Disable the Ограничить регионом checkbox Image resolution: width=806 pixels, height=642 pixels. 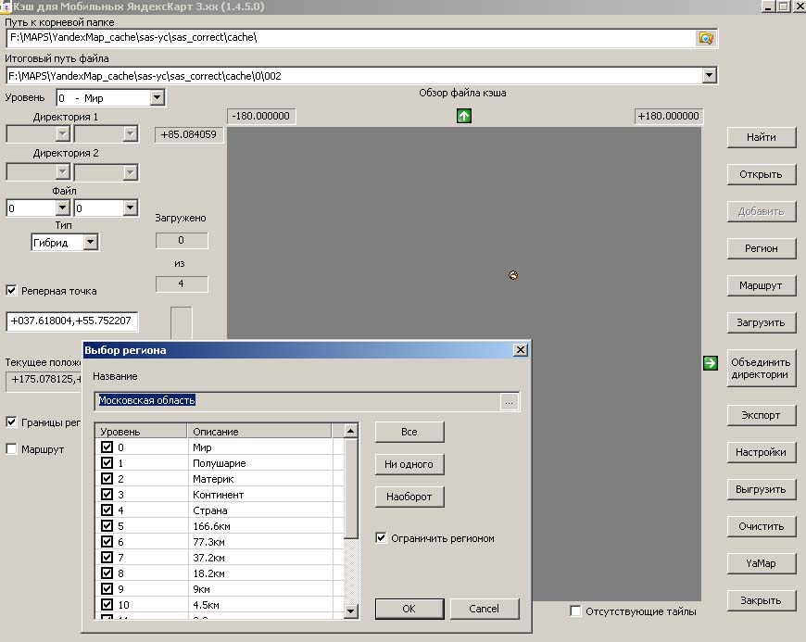coord(382,538)
